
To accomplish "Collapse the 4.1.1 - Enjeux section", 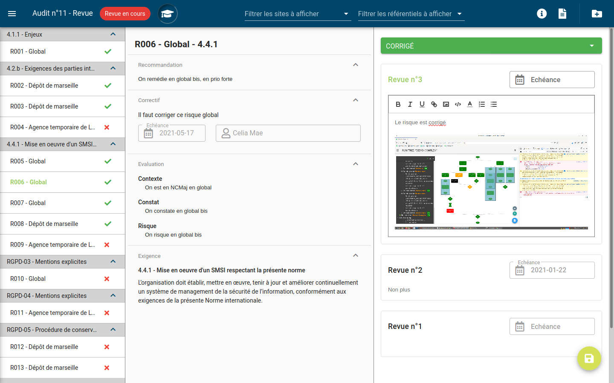I will [x=113, y=34].
